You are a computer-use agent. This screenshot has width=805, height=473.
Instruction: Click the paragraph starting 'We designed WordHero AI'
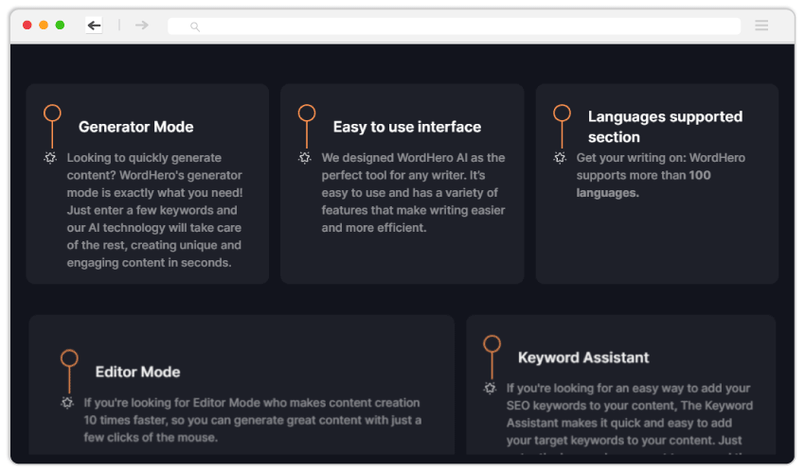pos(413,193)
